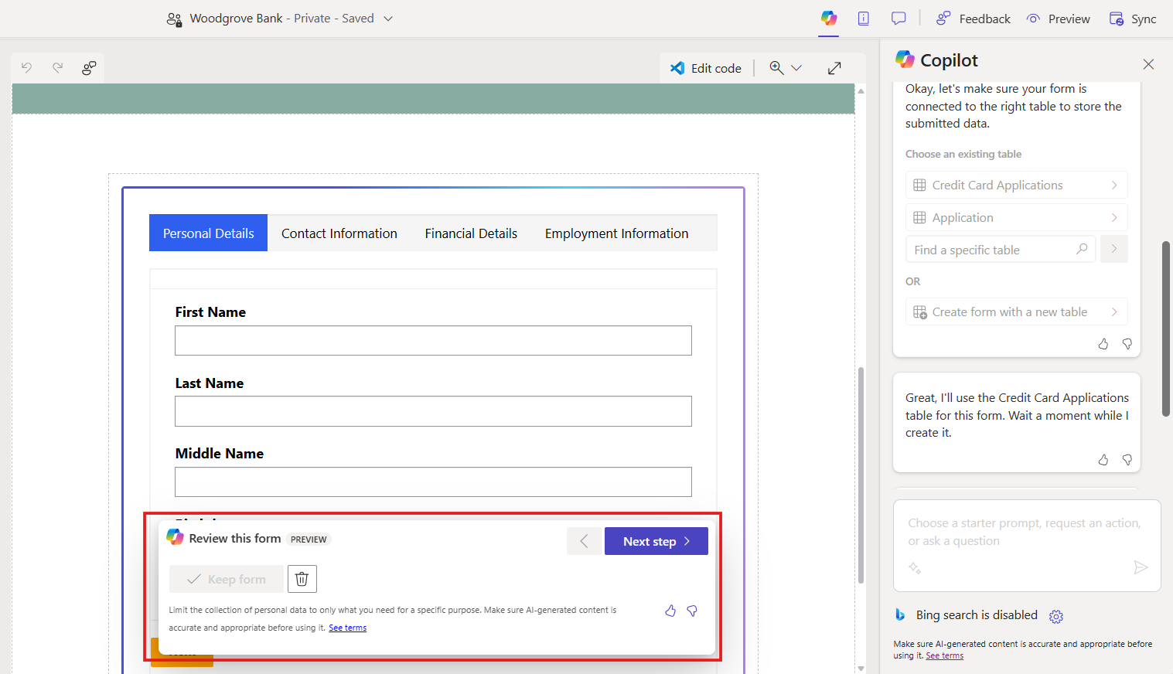Expand Create form with a new table
The width and height of the screenshot is (1173, 674).
(1113, 311)
